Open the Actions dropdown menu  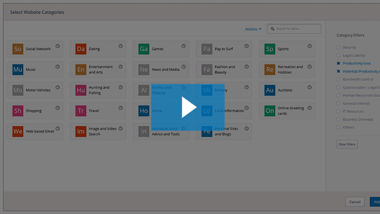coord(253,29)
